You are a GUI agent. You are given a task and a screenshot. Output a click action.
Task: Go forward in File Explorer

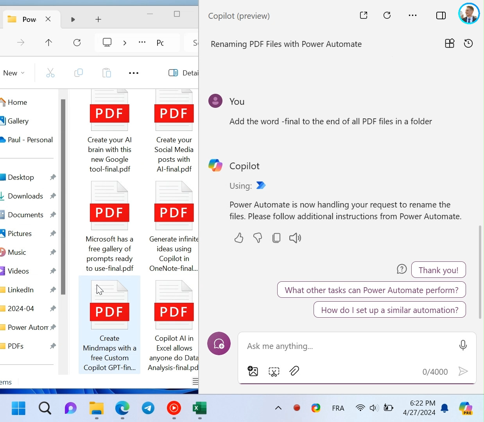21,43
